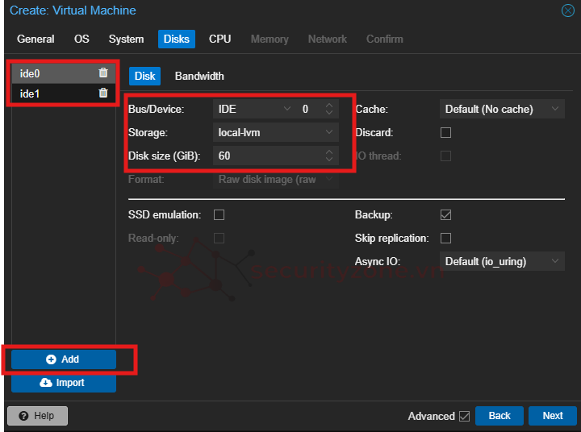
Task: Proceed with the Next button
Action: [x=553, y=416]
